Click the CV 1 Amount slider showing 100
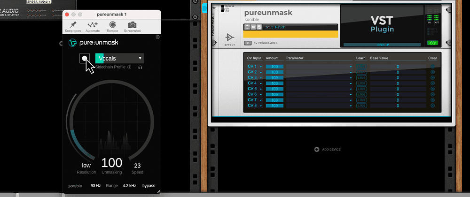This screenshot has height=197, width=470. [x=274, y=66]
